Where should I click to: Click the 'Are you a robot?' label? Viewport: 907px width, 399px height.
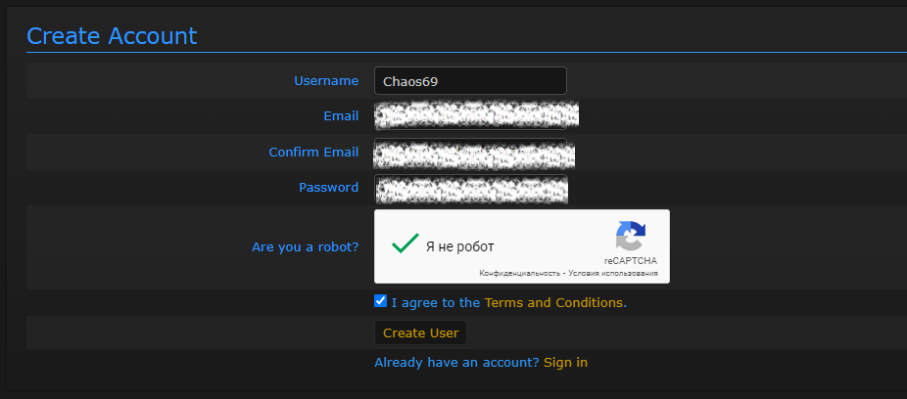point(305,246)
